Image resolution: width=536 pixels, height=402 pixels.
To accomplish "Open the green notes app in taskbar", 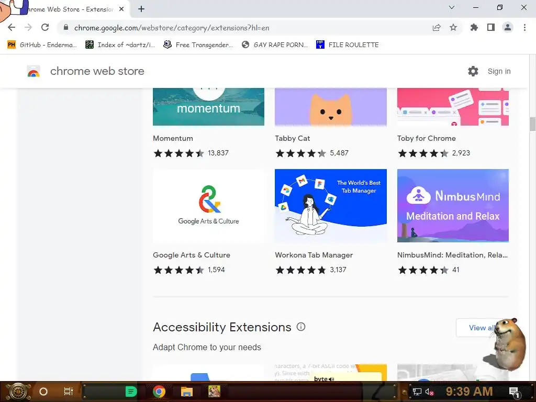I will pos(131,392).
